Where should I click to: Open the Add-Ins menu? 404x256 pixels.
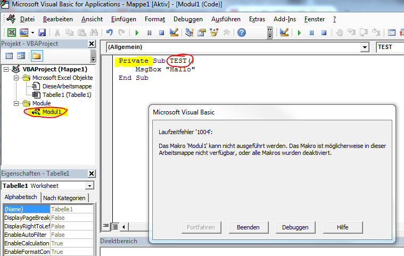point(285,19)
